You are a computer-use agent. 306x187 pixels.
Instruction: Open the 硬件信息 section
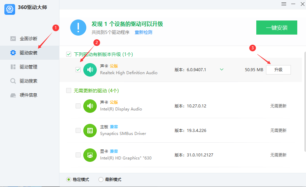29,95
